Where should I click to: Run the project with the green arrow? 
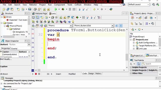56,9
